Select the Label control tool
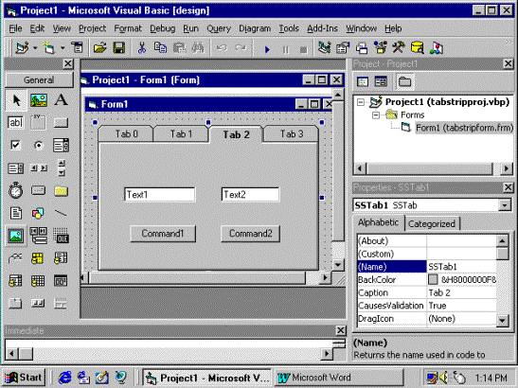The height and width of the screenshot is (388, 518). (61, 100)
